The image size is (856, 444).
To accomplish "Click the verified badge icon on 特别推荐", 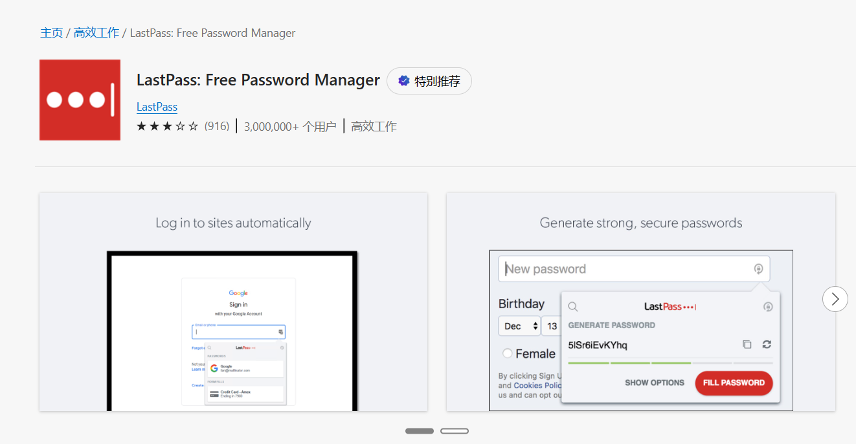I will tap(403, 81).
